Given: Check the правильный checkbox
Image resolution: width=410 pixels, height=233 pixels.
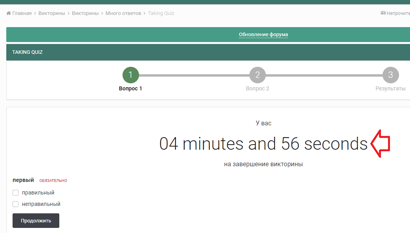Looking at the screenshot, I should [x=16, y=193].
